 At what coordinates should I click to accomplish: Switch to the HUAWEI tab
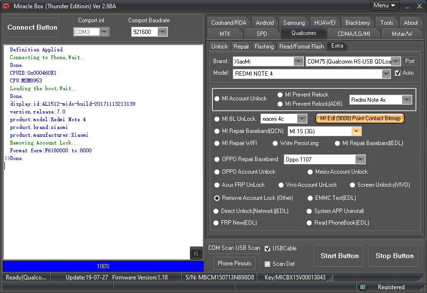click(325, 23)
